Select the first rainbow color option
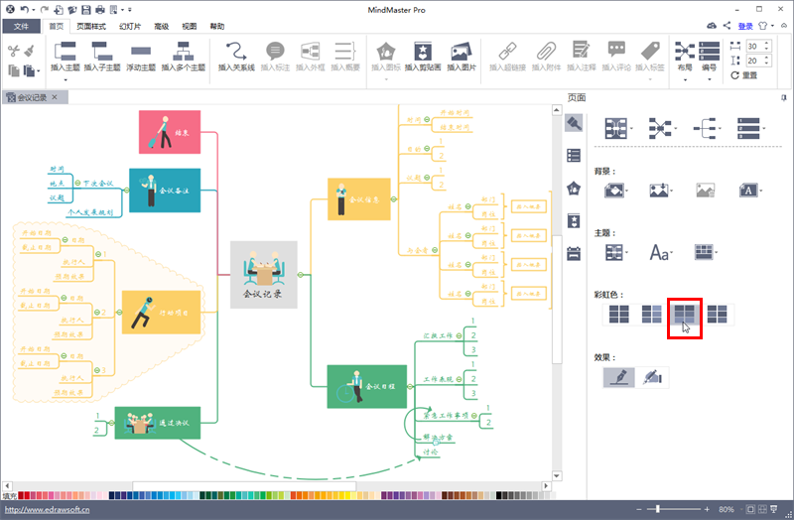The height and width of the screenshot is (520, 794). tap(618, 315)
